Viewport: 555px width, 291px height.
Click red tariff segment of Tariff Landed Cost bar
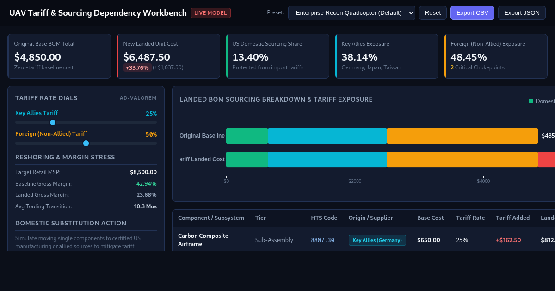tap(547, 159)
